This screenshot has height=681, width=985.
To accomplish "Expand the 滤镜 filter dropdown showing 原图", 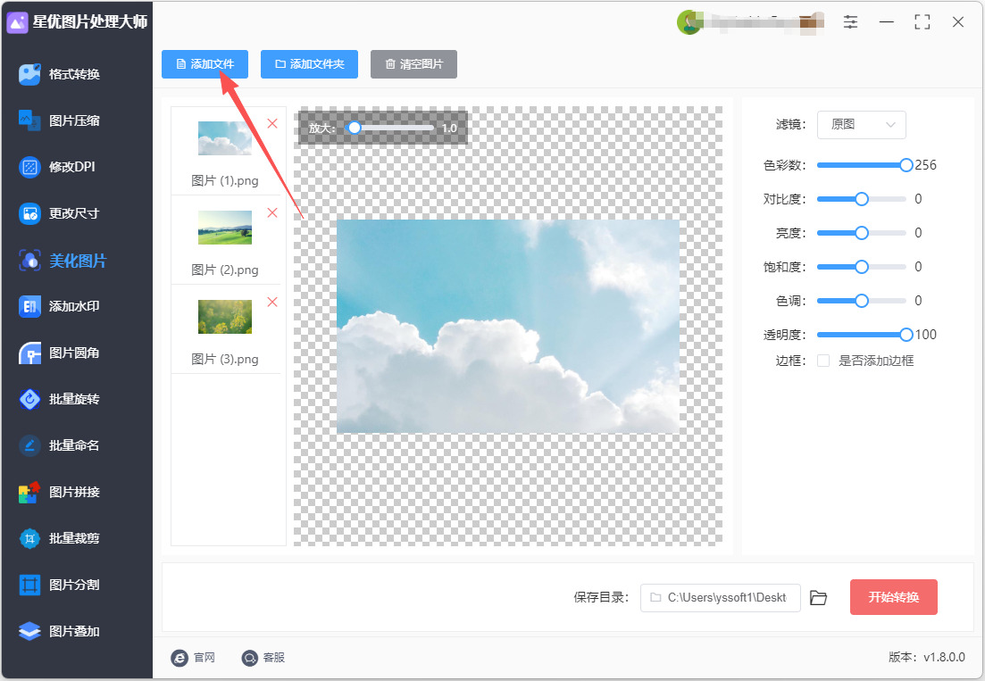I will (x=861, y=125).
